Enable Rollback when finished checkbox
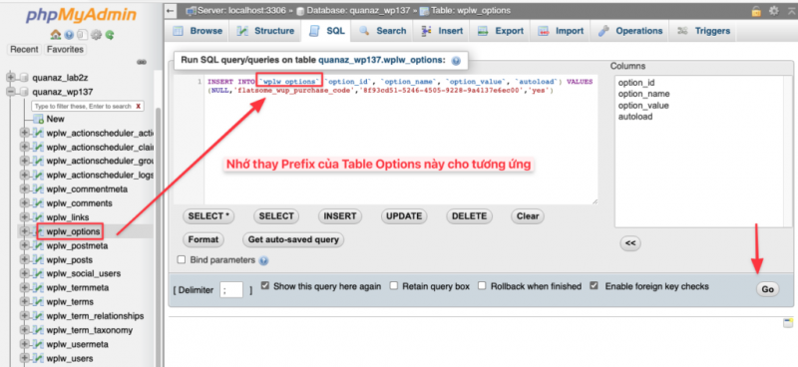Image resolution: width=798 pixels, height=367 pixels. point(482,286)
